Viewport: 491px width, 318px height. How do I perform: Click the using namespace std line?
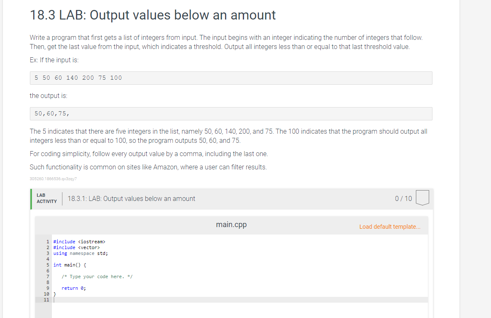80,253
